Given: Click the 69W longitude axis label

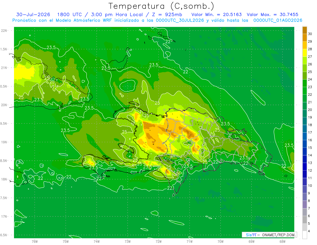Looking at the screenshot, I should 251,242.
